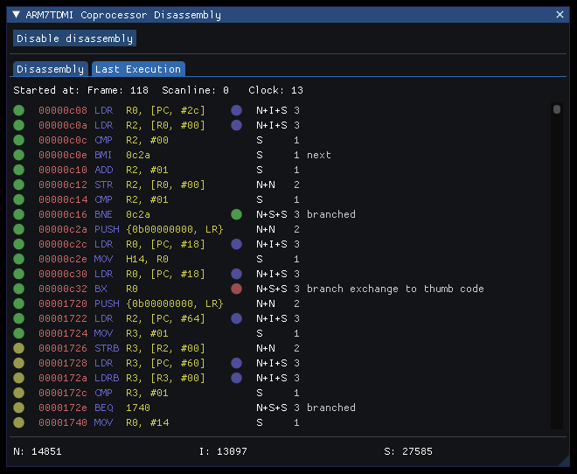Switch to the Disassembly tab

(x=51, y=69)
